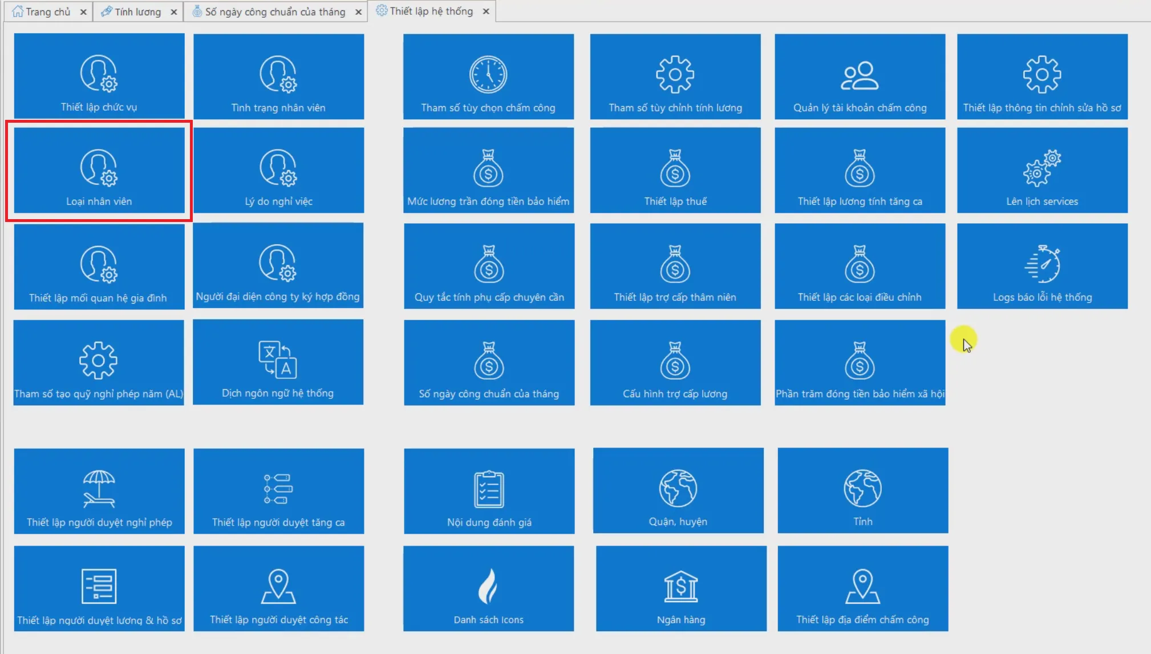Switch to Số ngày công chuẩn của tháng tab

coord(275,11)
